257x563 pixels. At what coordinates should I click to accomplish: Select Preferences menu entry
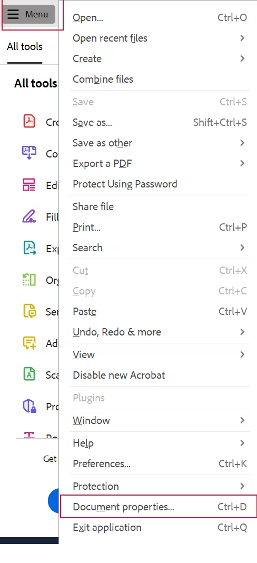pos(160,463)
